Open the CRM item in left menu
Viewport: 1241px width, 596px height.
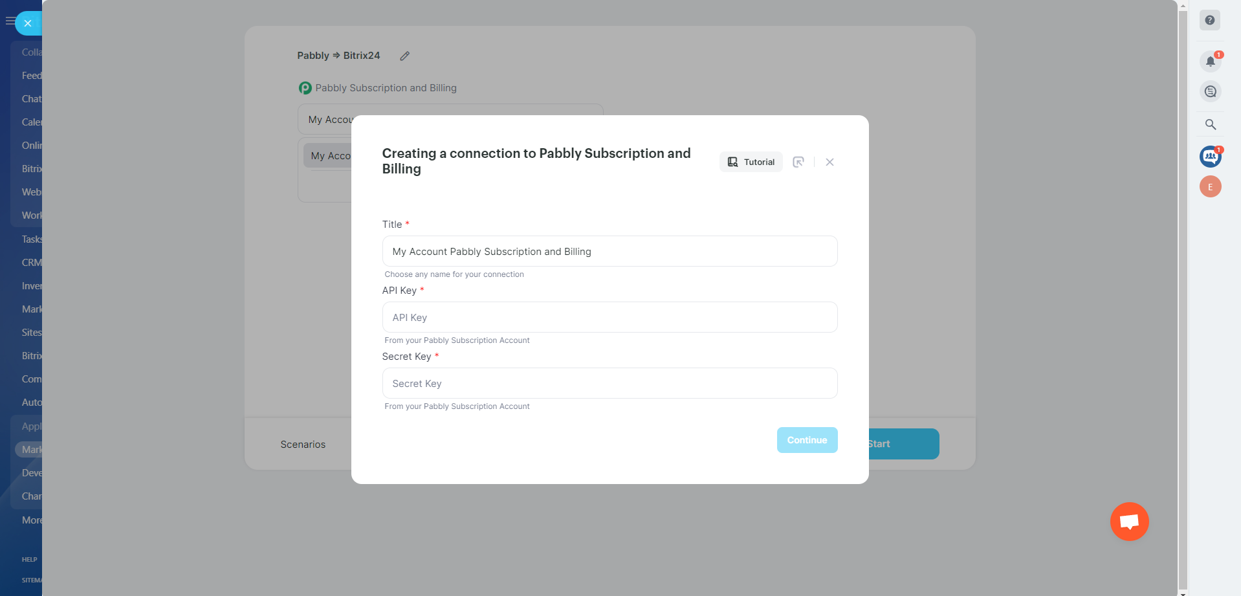31,263
